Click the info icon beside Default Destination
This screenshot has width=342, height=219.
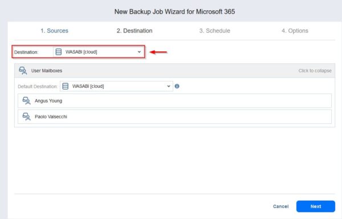pyautogui.click(x=177, y=86)
